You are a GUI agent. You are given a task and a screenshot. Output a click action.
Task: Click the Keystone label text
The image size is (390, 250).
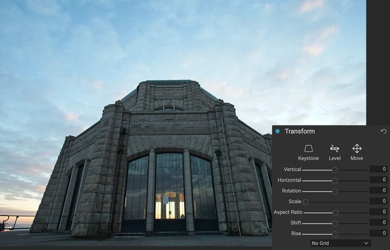pos(308,159)
